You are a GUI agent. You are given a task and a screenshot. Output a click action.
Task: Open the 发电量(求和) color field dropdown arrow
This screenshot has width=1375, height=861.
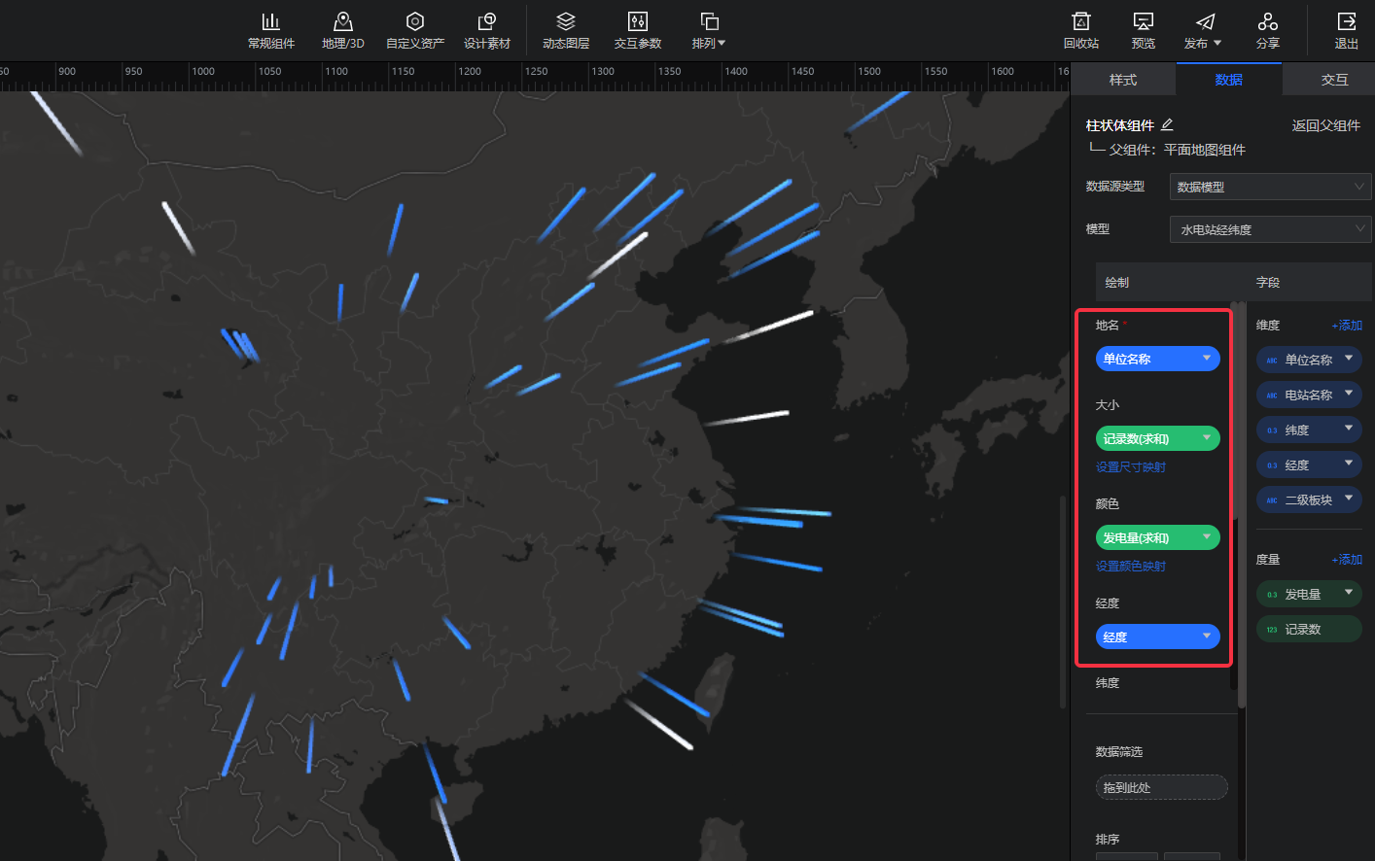click(1207, 536)
